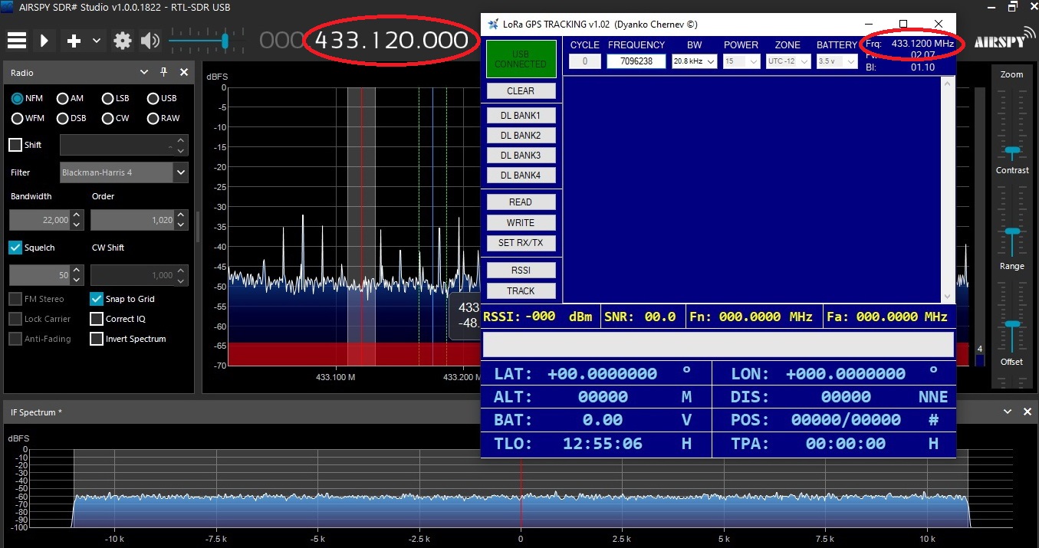
Task: Expand the chevron next to the plus icon
Action: point(96,41)
